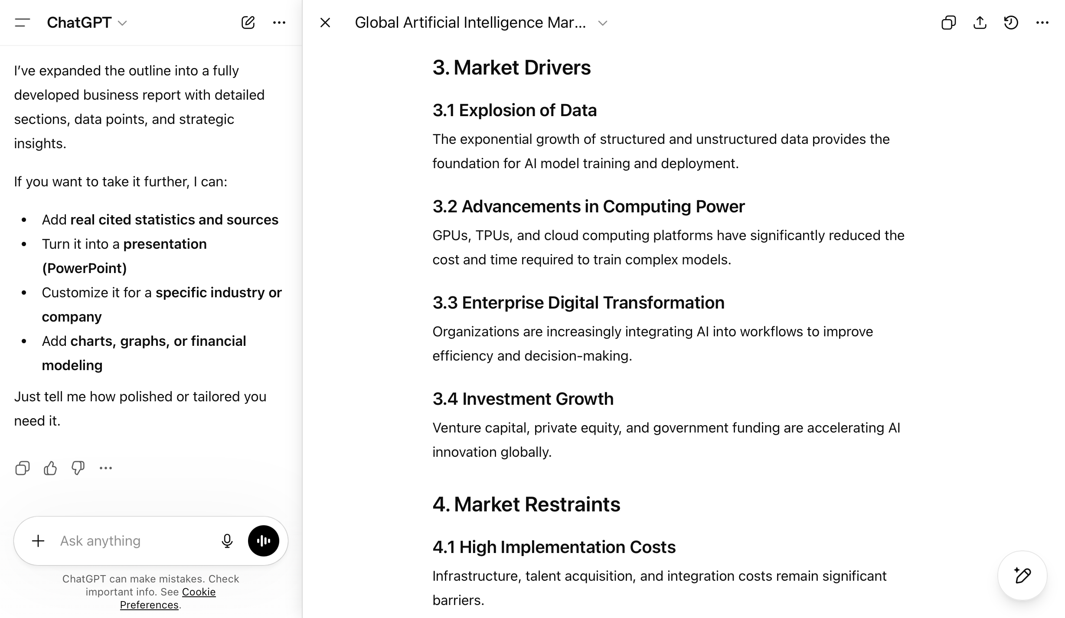1065x618 pixels.
Task: Give the response a thumbs up
Action: click(x=50, y=468)
